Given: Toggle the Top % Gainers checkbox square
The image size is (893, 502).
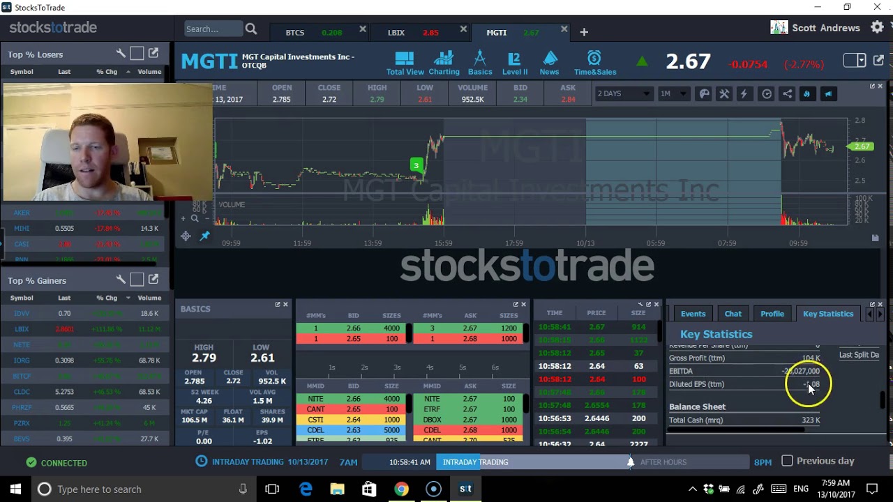Looking at the screenshot, I should click(137, 280).
